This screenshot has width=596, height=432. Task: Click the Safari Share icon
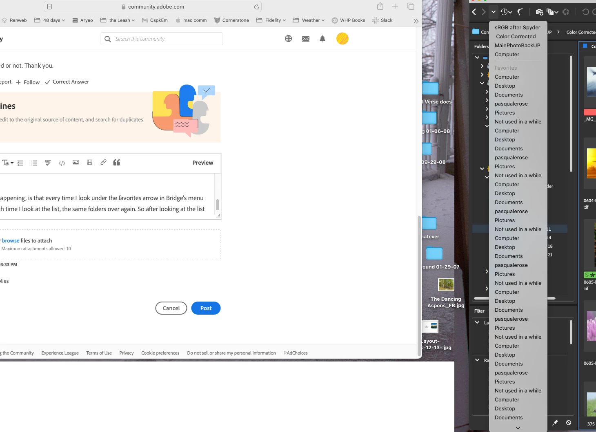point(380,6)
